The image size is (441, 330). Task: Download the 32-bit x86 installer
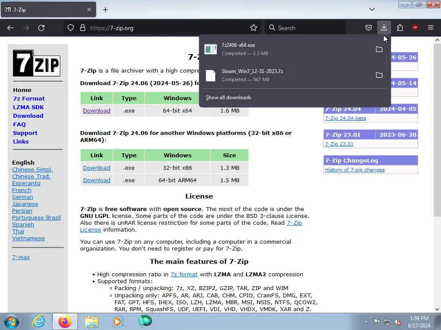pos(96,168)
